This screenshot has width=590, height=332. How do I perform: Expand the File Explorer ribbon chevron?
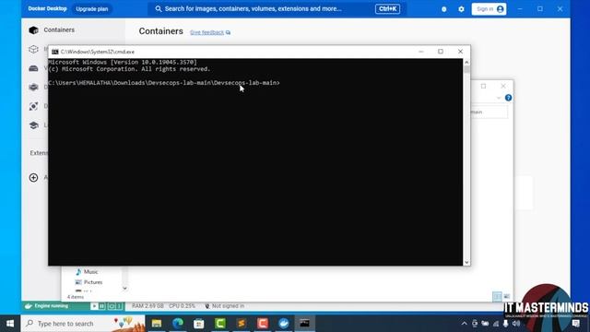pos(499,98)
